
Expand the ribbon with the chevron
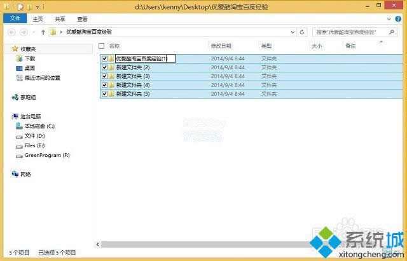tap(389, 19)
